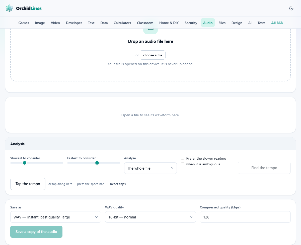This screenshot has width=301, height=245.
Task: Click Save a copy of the audio
Action: 36,232
